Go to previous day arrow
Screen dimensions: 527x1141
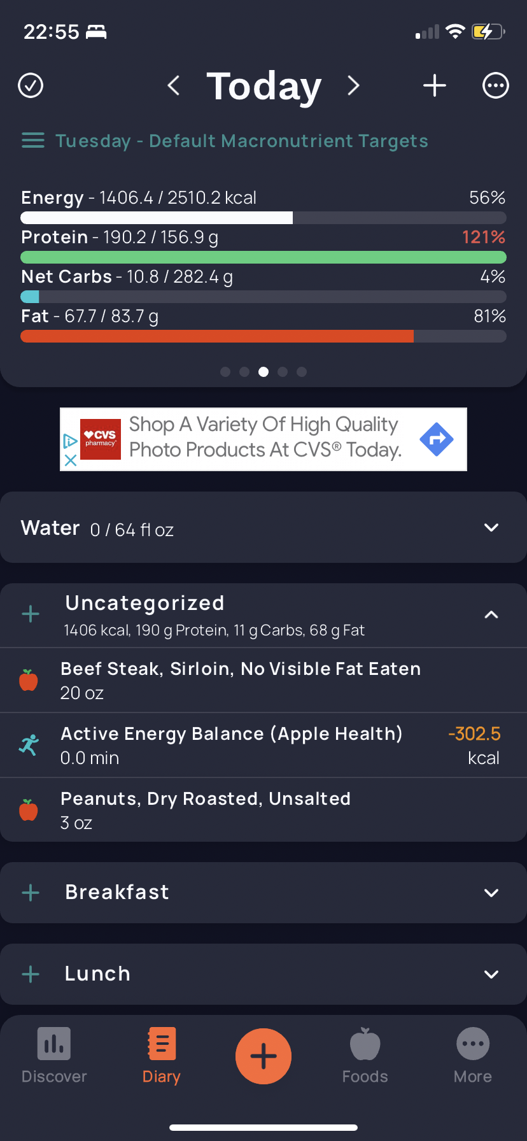click(x=173, y=85)
